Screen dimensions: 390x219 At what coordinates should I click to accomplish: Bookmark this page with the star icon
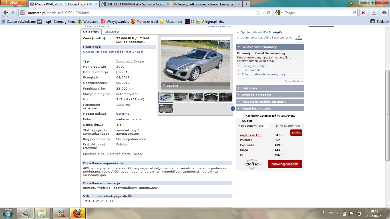[258, 13]
